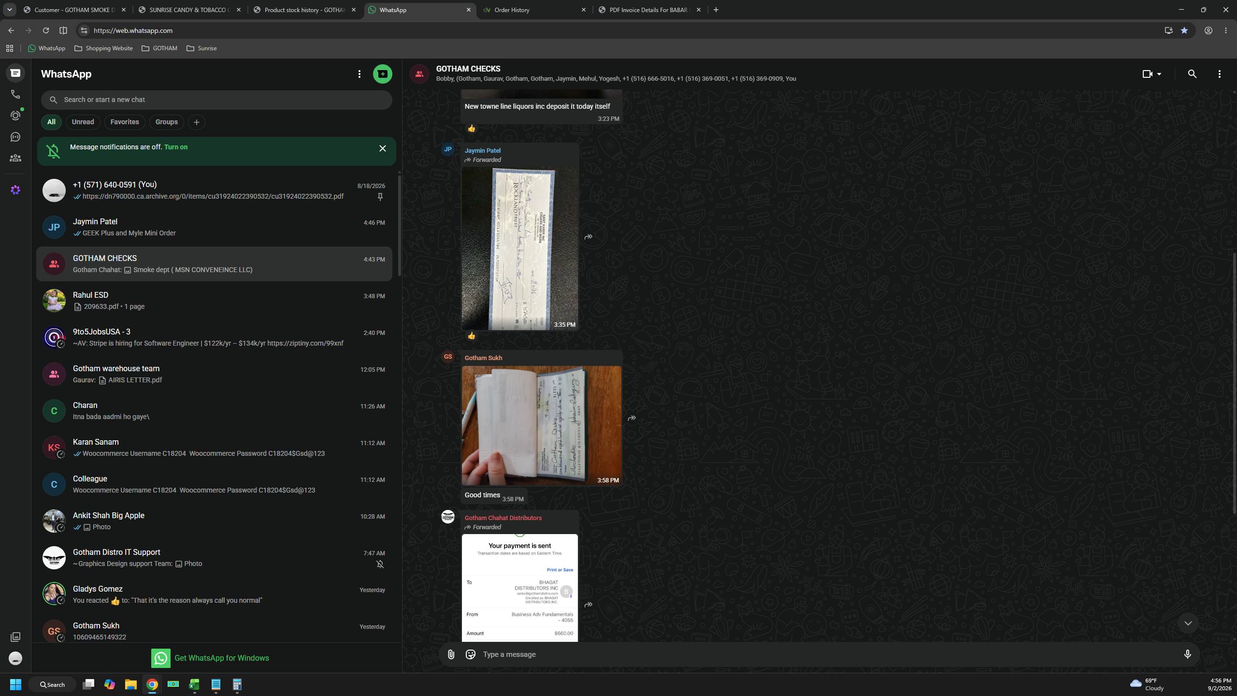Jump to latest messages with down chevron
The width and height of the screenshot is (1237, 696).
(1188, 623)
